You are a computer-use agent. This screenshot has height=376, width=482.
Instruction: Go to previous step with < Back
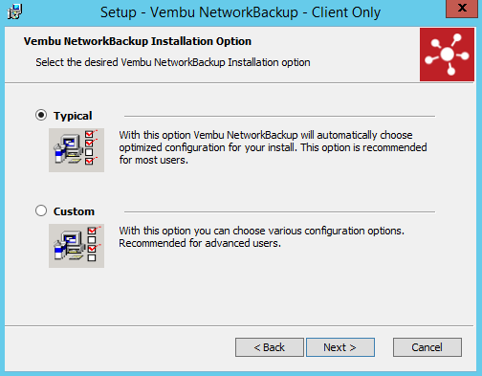270,347
